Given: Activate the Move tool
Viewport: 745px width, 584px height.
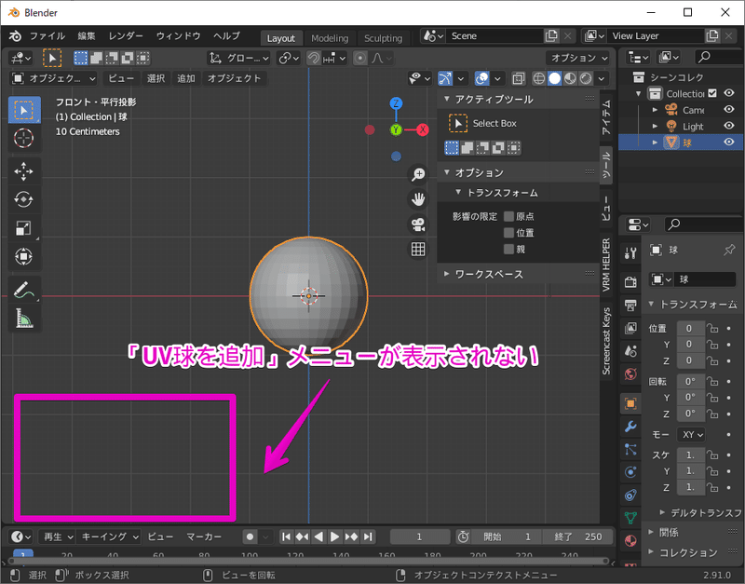Looking at the screenshot, I should click(x=24, y=171).
